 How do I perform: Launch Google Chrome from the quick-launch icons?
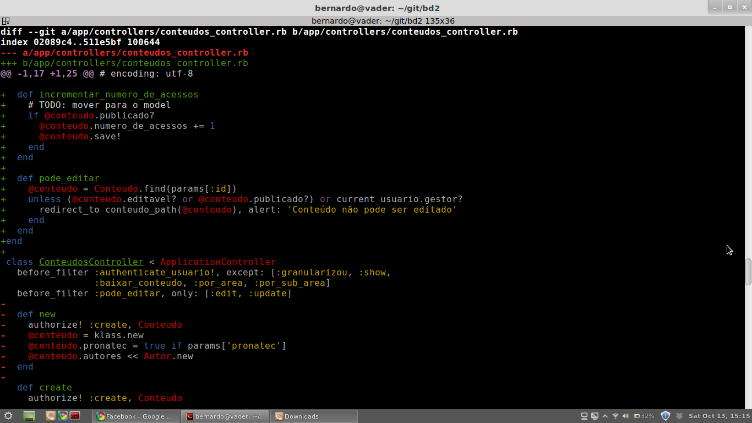click(x=63, y=416)
